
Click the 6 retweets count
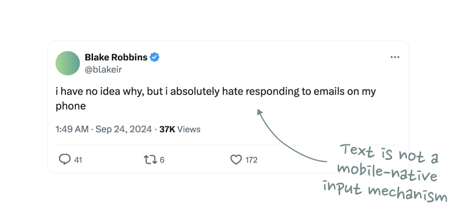[x=162, y=160]
